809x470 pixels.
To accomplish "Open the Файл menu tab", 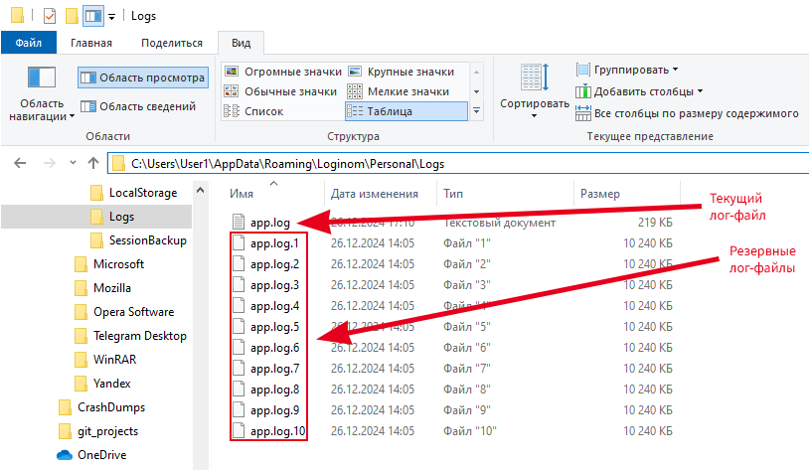I will tap(29, 43).
